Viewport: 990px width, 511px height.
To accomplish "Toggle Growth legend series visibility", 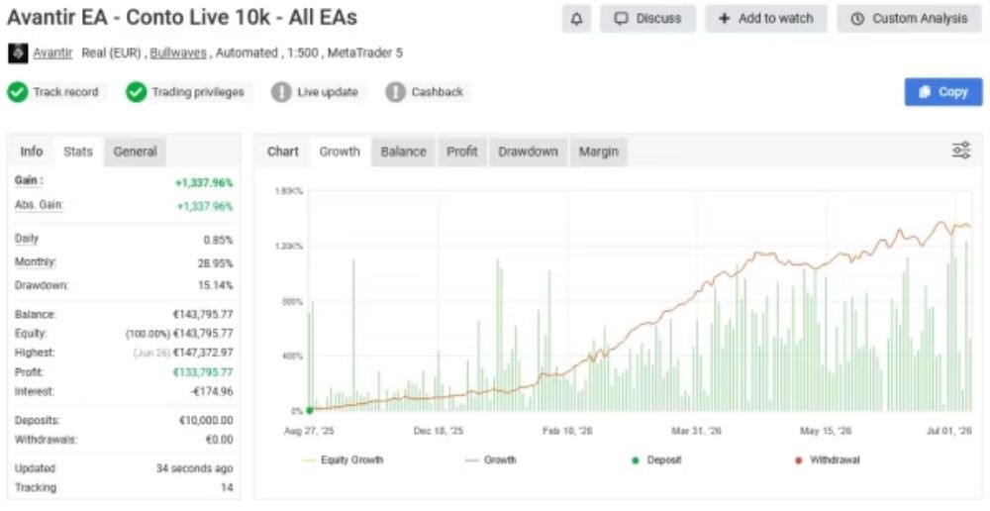I will [491, 460].
